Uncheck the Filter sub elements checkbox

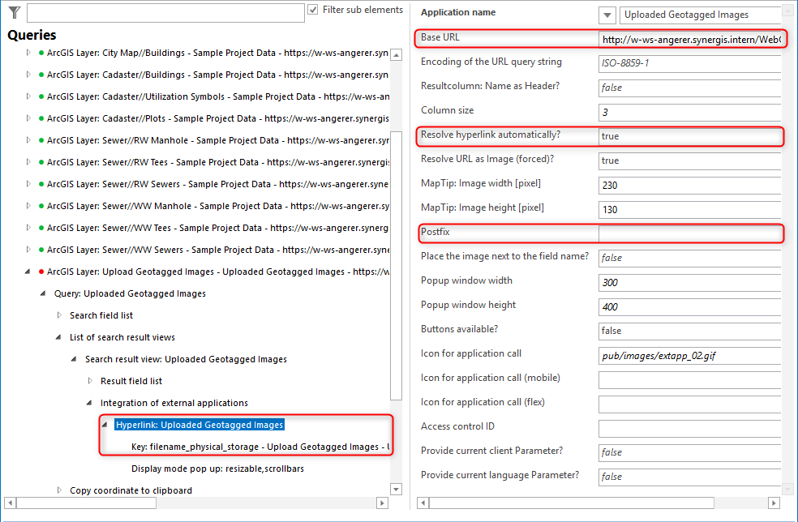click(x=312, y=10)
